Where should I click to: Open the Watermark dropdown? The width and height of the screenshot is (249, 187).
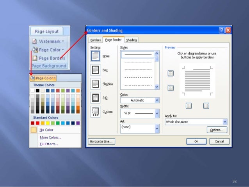[63, 41]
